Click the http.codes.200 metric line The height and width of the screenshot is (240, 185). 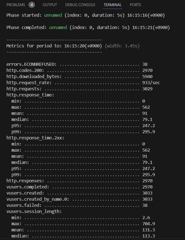(25, 71)
